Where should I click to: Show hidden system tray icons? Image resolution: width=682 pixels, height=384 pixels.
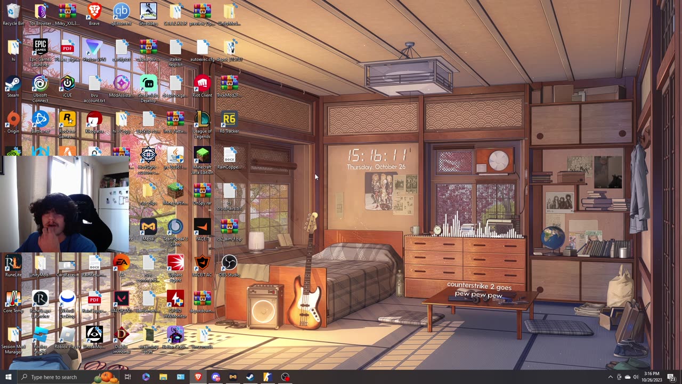coord(610,377)
